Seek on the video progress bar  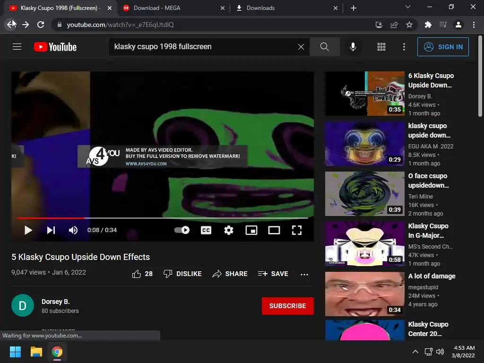click(163, 218)
